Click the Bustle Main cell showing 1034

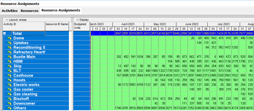140,57
